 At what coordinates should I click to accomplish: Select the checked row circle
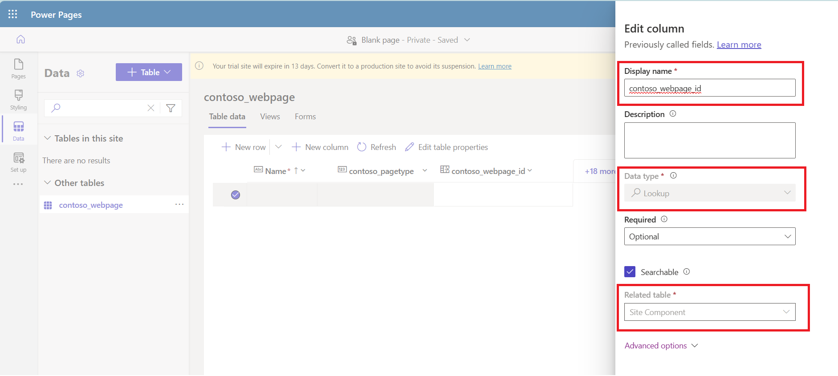click(x=236, y=195)
